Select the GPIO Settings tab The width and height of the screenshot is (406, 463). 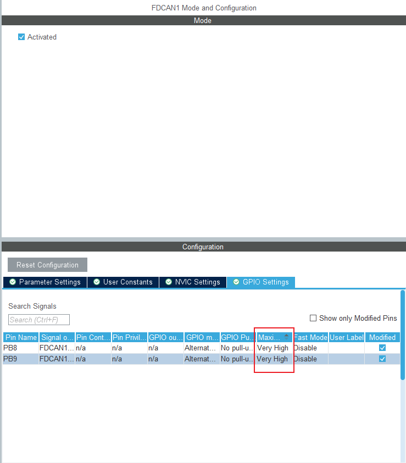(x=261, y=282)
